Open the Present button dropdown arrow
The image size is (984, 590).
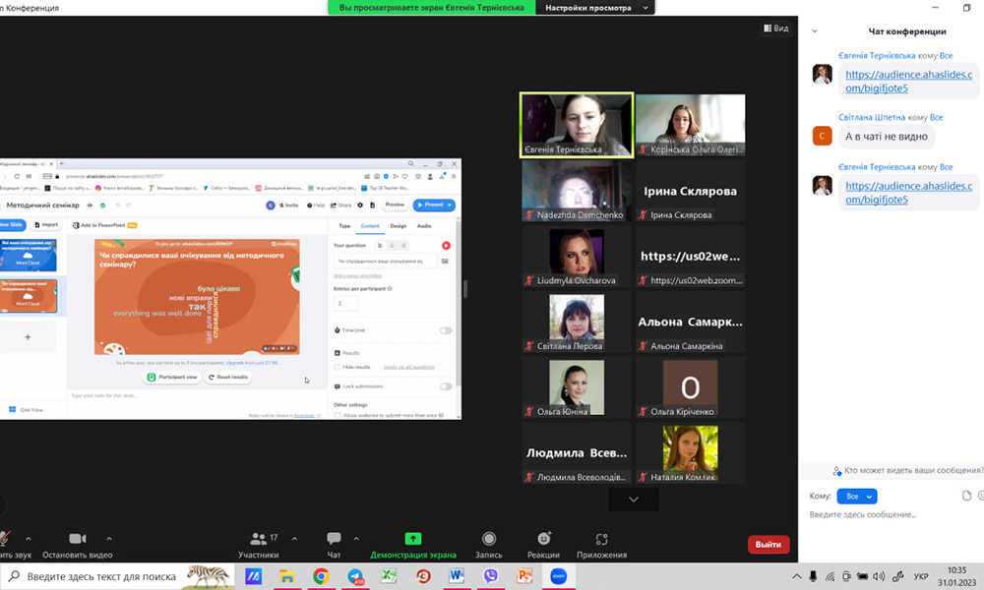[450, 206]
